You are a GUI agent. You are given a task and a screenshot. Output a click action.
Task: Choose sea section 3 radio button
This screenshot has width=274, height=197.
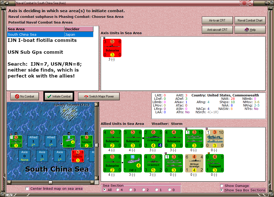coord(131,190)
